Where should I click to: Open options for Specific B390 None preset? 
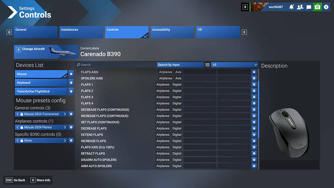pos(71,141)
